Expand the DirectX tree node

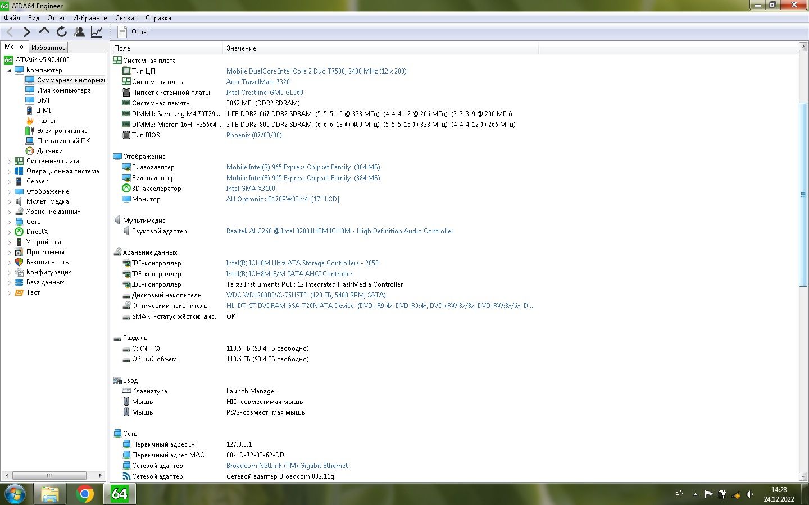9,232
